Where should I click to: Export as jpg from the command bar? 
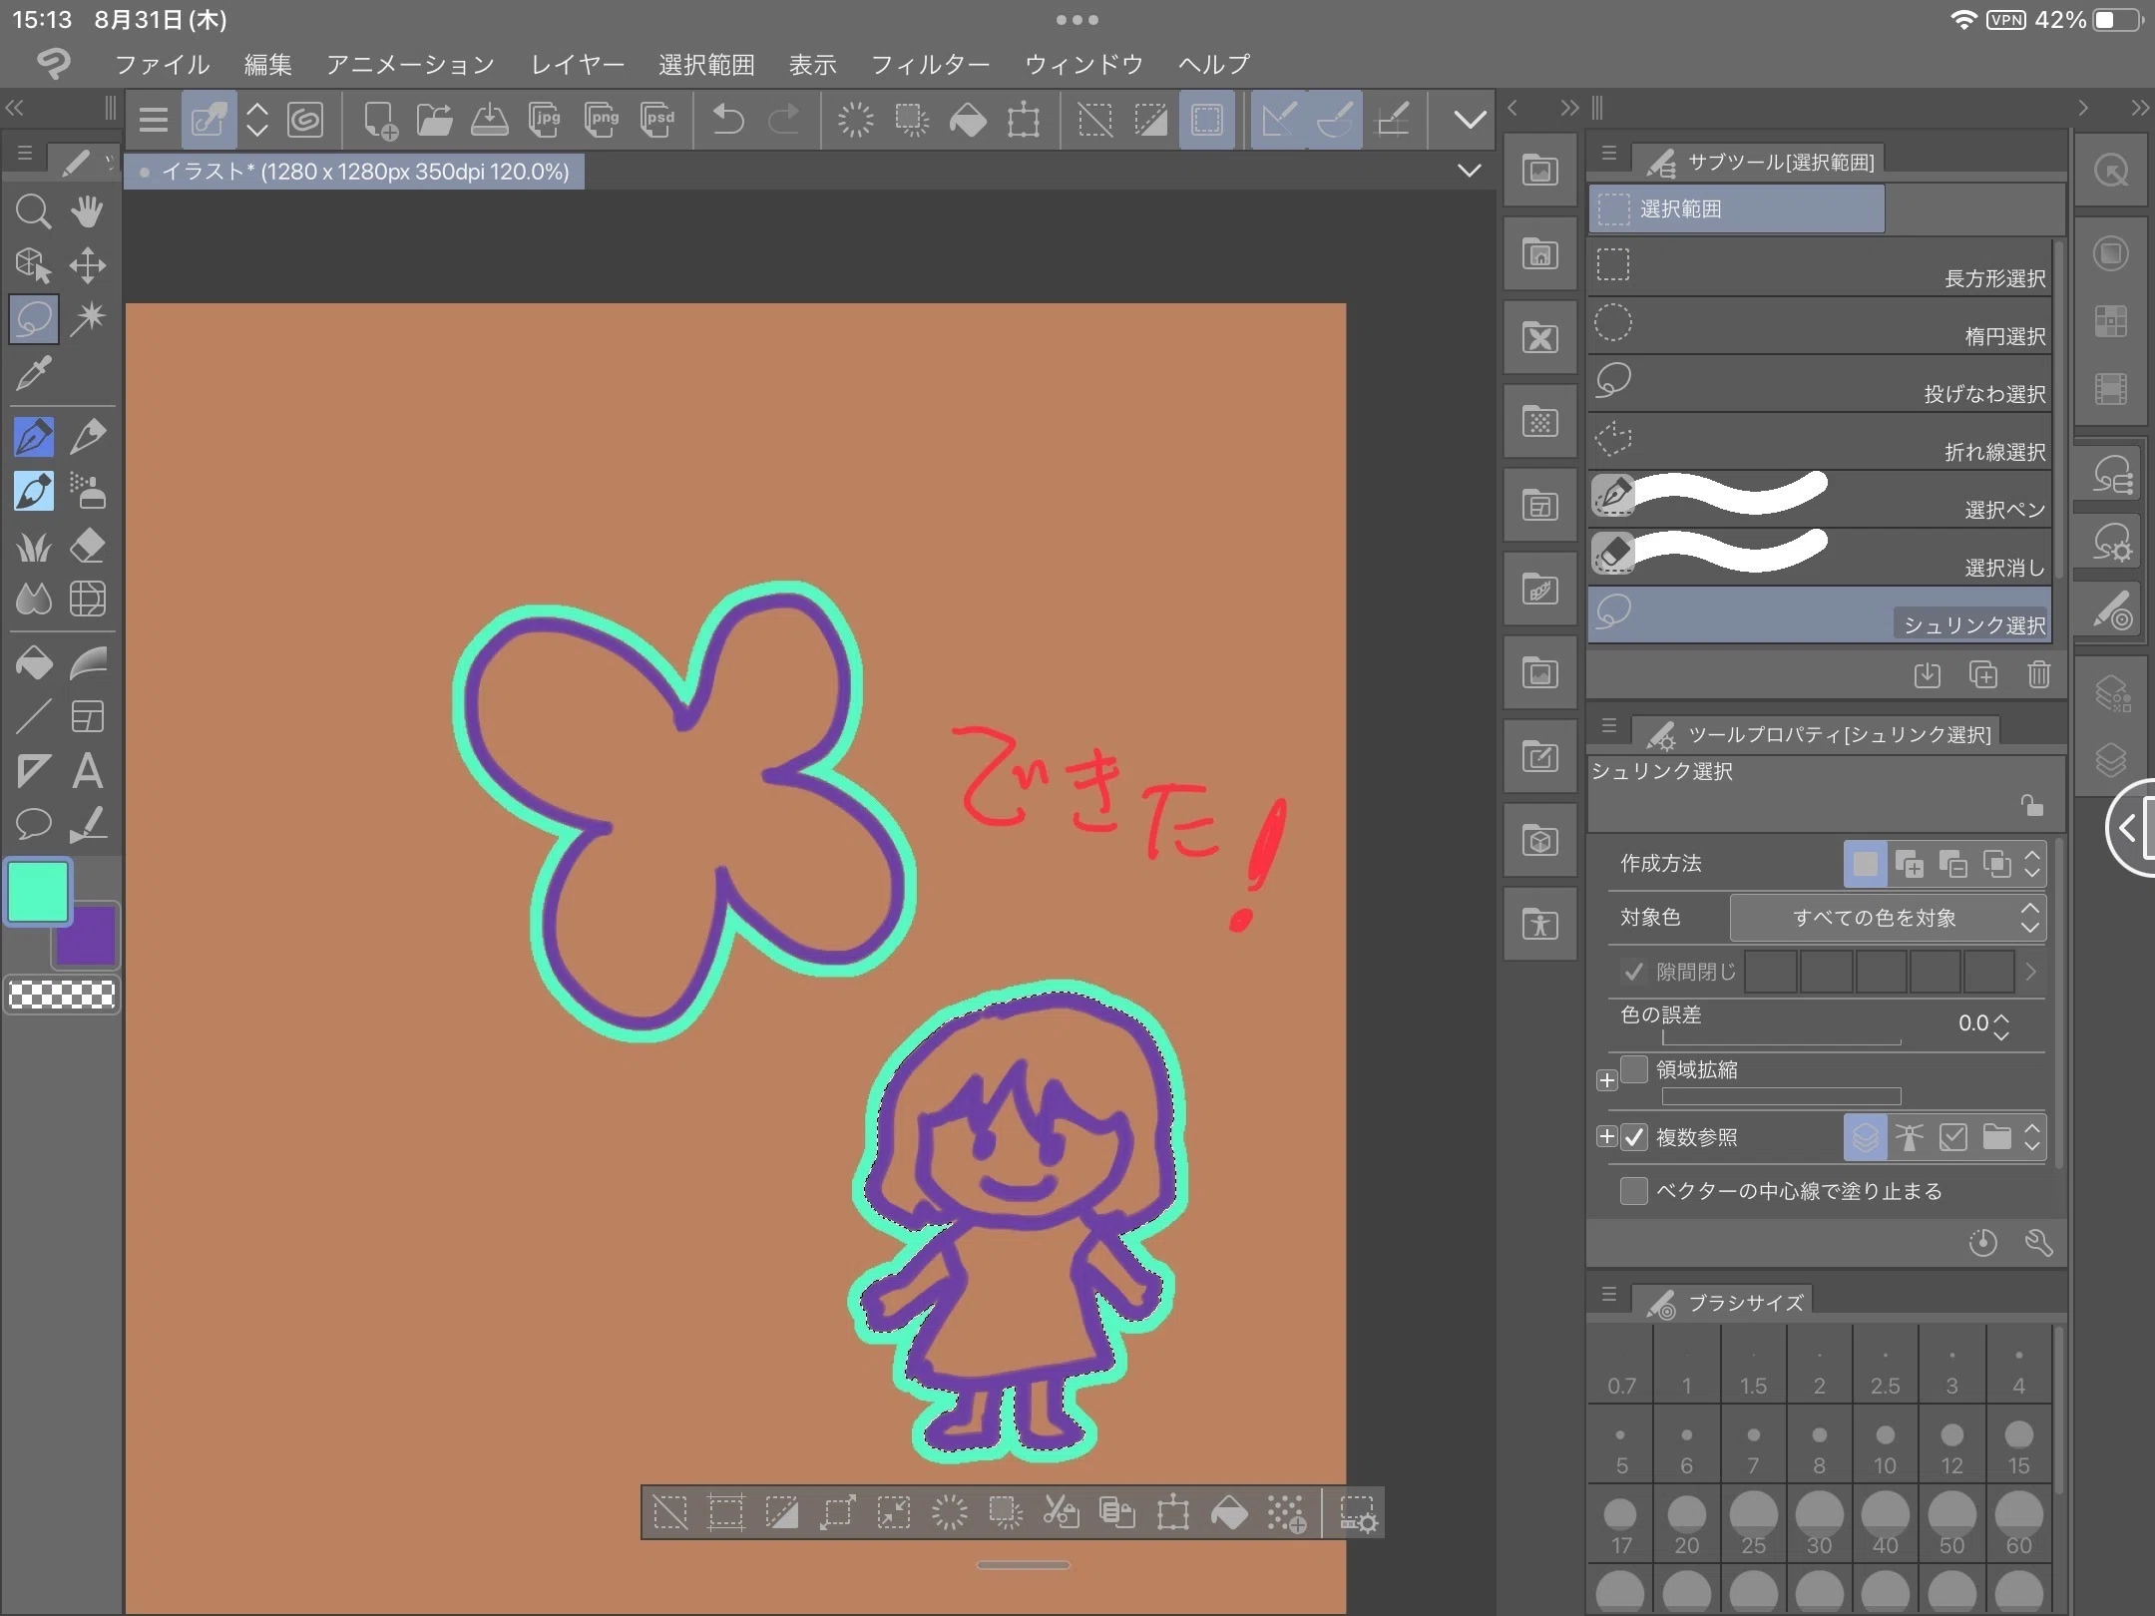coord(546,121)
